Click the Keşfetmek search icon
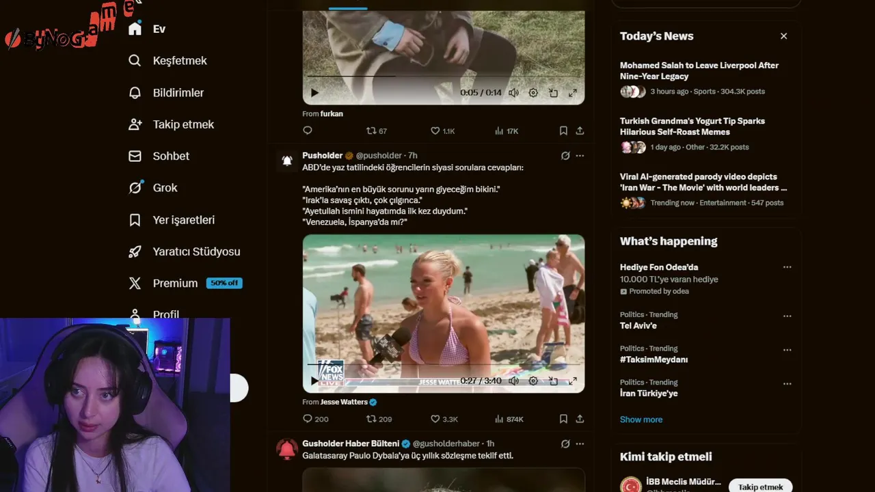875x492 pixels. (x=135, y=61)
